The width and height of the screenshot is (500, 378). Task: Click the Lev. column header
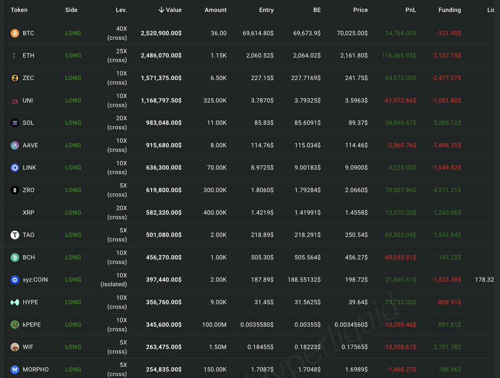tap(121, 10)
